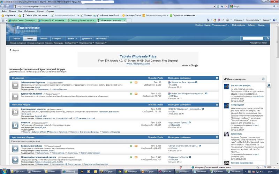Expand the Сообщество submenu
The width and height of the screenshot is (279, 174).
[71, 43]
